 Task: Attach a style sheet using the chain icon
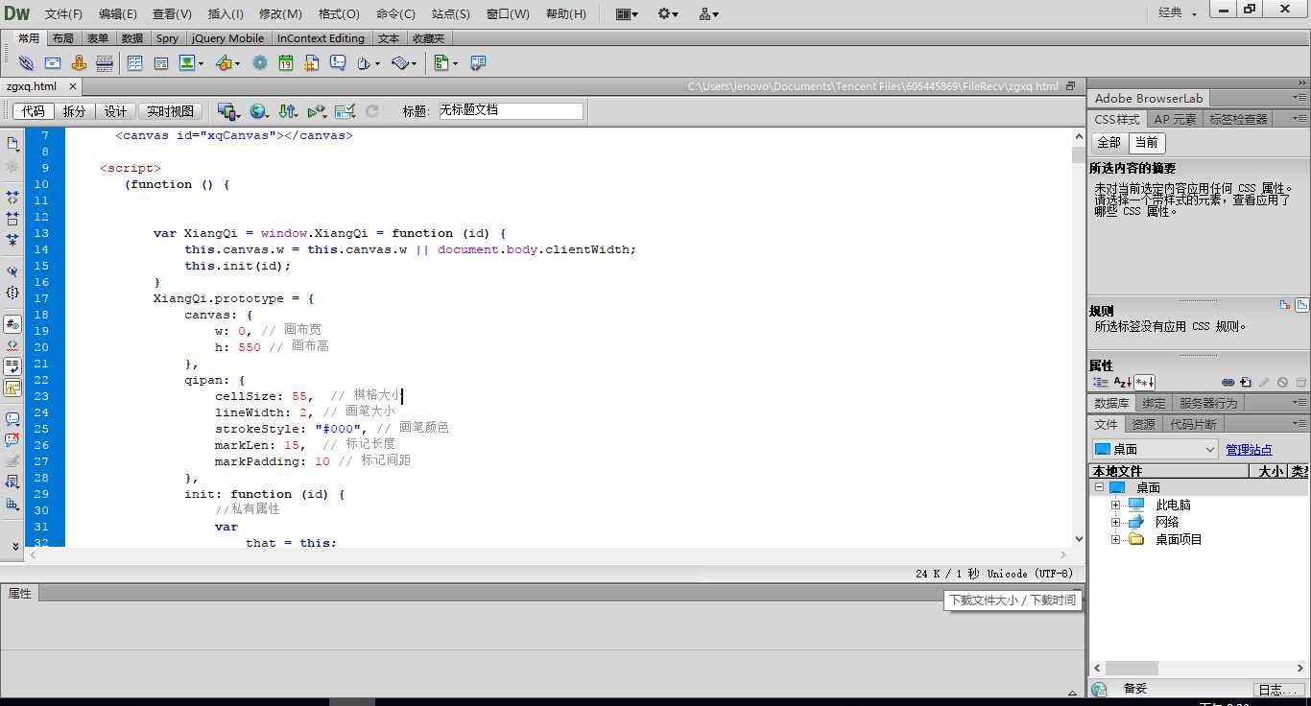(x=1228, y=382)
